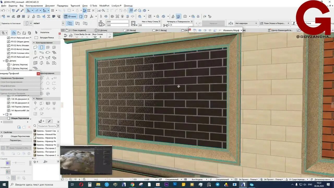Screen dimensions: 334x188
Task: Collapse the Свойства panel section
Action: 1,132
